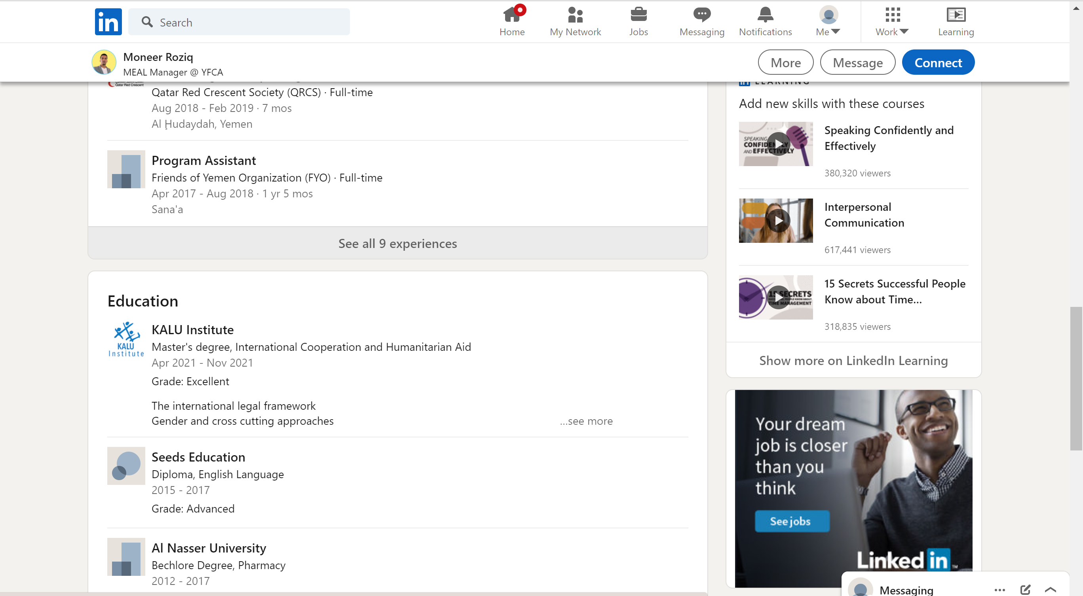Click the LinkedIn logo icon
The width and height of the screenshot is (1083, 596).
tap(108, 22)
